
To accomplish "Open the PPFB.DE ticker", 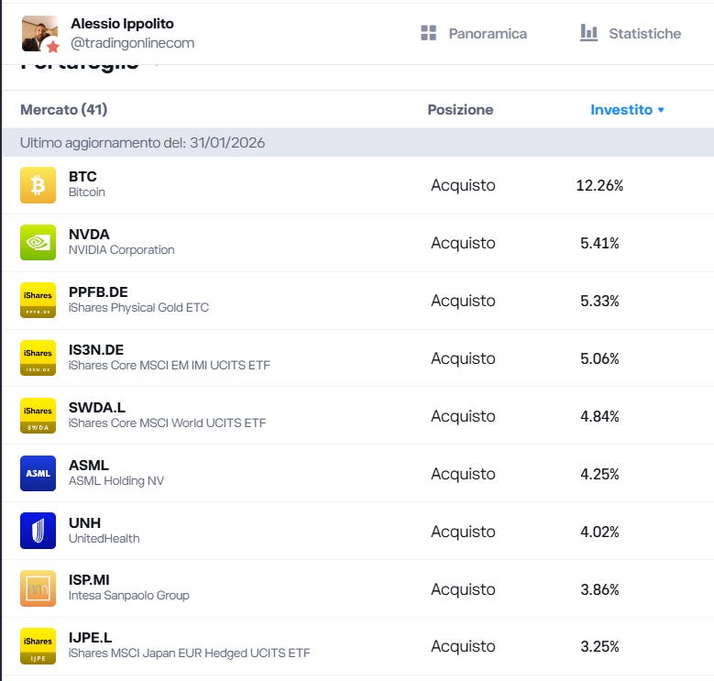I will (x=98, y=291).
